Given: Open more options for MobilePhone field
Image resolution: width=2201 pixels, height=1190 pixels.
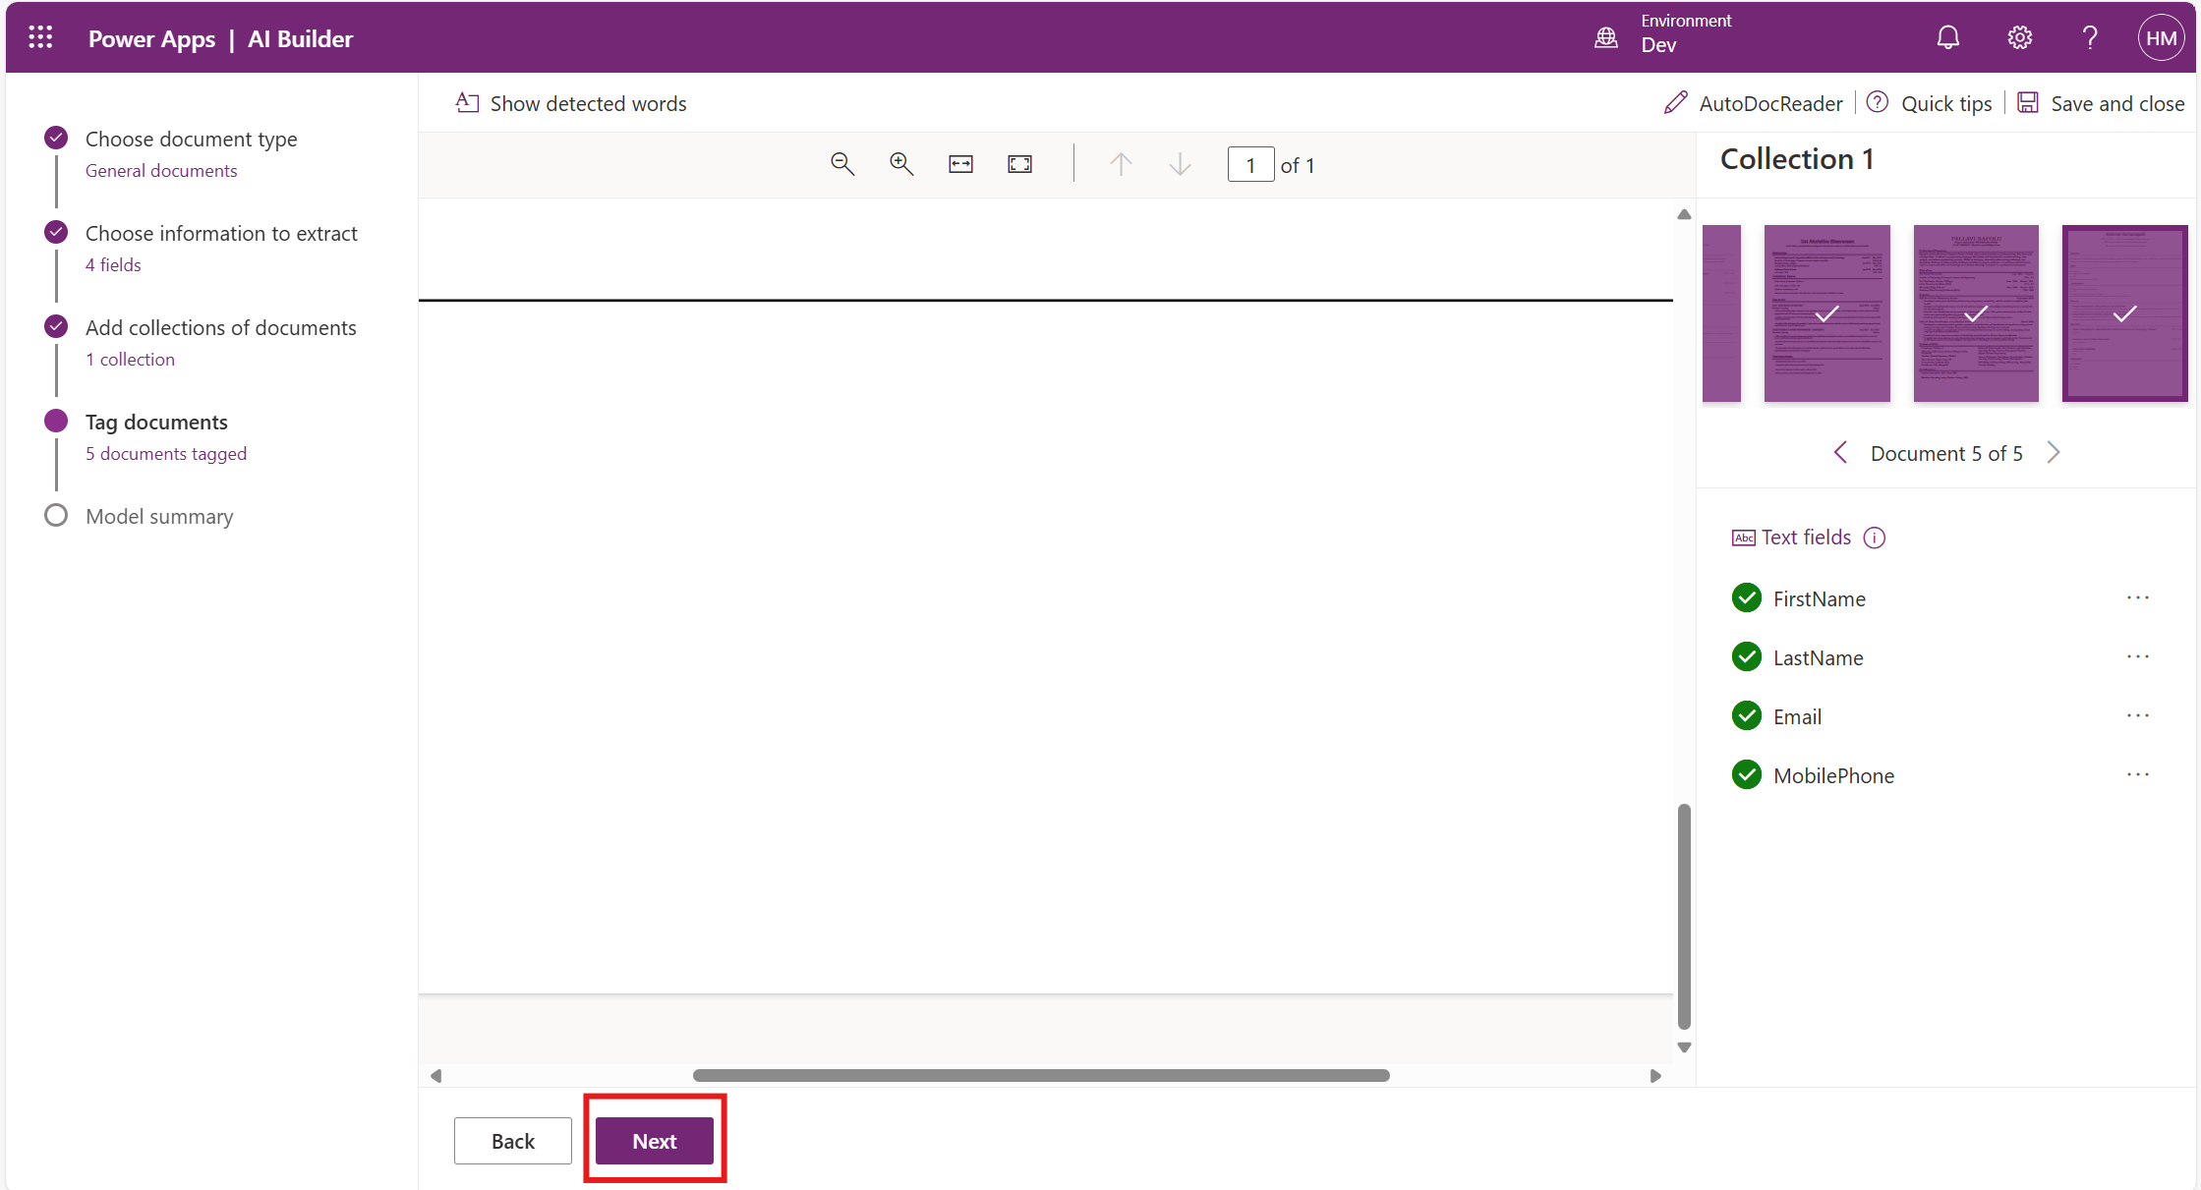Looking at the screenshot, I should [x=2138, y=774].
